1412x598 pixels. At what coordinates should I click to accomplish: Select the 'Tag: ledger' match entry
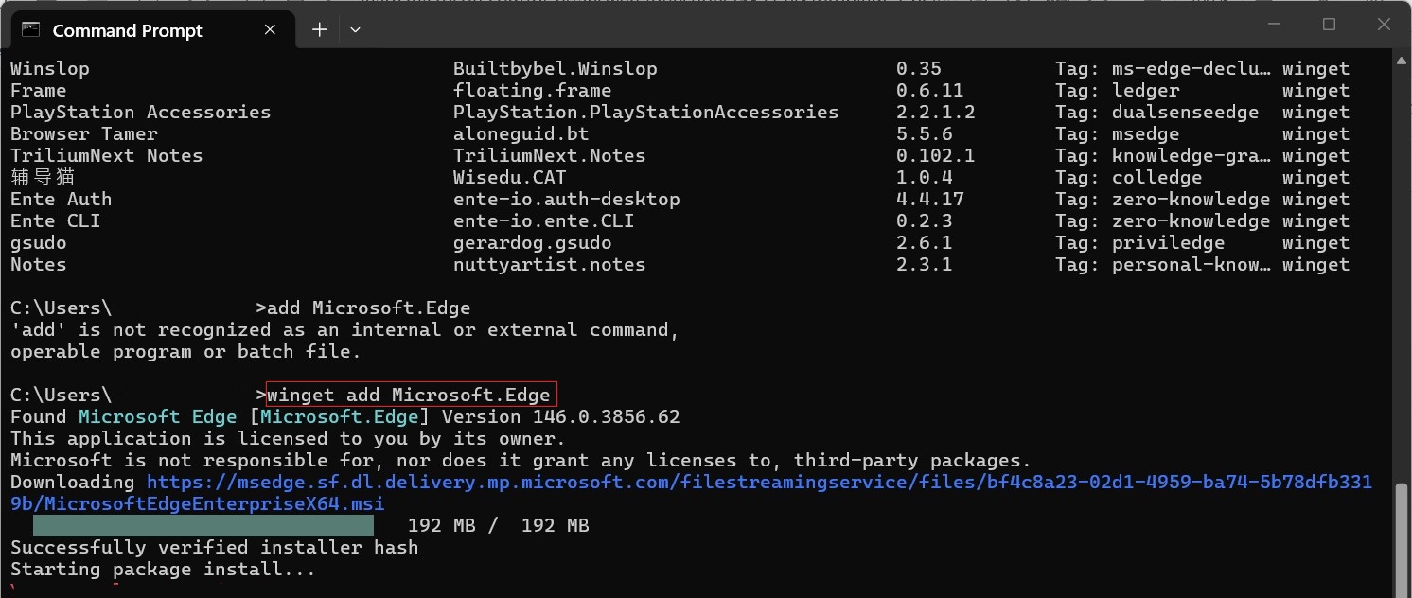click(1118, 91)
